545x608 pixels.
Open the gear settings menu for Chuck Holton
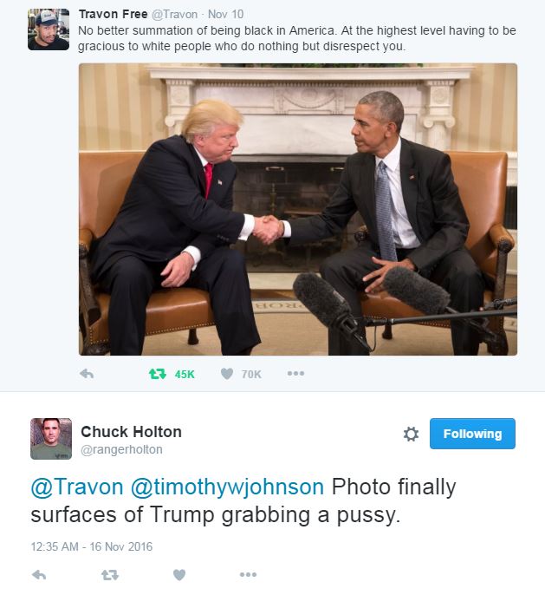(x=411, y=434)
